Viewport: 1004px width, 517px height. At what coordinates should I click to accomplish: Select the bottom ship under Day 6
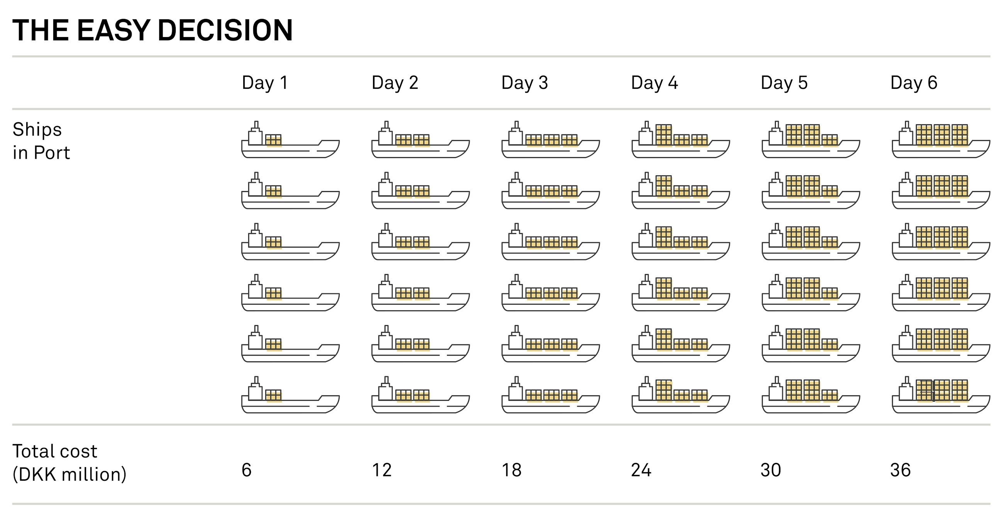click(941, 395)
